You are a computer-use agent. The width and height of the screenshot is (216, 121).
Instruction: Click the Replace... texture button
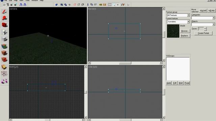click(185, 36)
